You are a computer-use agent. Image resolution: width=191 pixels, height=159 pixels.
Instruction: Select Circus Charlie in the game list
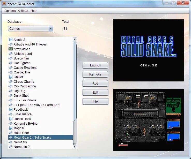24,81
